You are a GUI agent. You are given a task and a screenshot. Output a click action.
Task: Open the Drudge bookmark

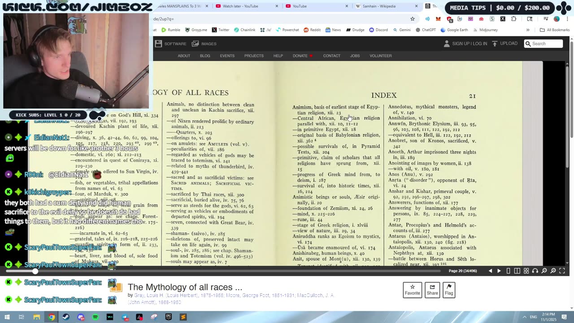(355, 30)
